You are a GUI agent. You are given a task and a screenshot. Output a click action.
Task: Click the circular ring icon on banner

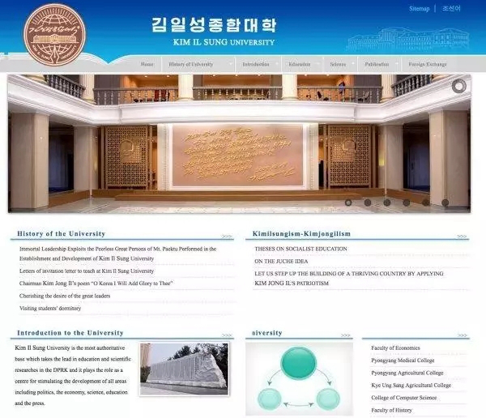coord(458,86)
